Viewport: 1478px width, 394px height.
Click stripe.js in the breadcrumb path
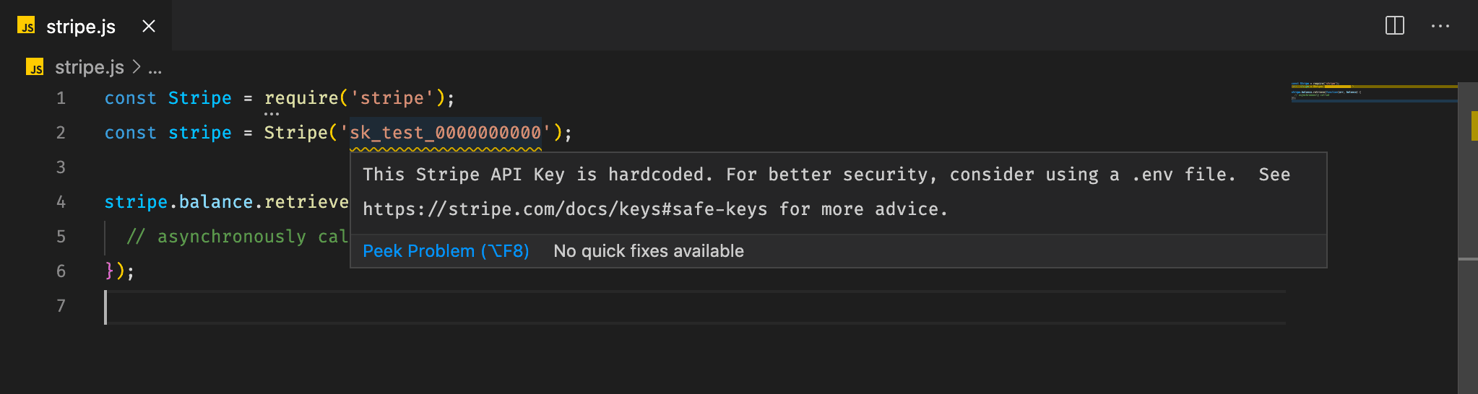(89, 67)
